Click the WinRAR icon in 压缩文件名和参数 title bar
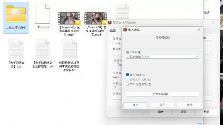 click(x=110, y=22)
